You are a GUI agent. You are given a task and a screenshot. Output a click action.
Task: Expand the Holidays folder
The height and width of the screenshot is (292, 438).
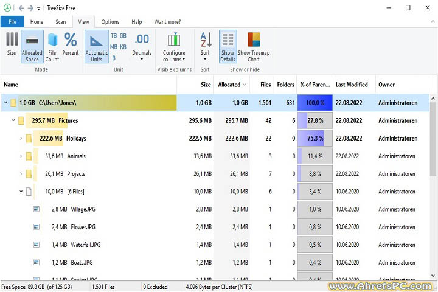(x=21, y=138)
